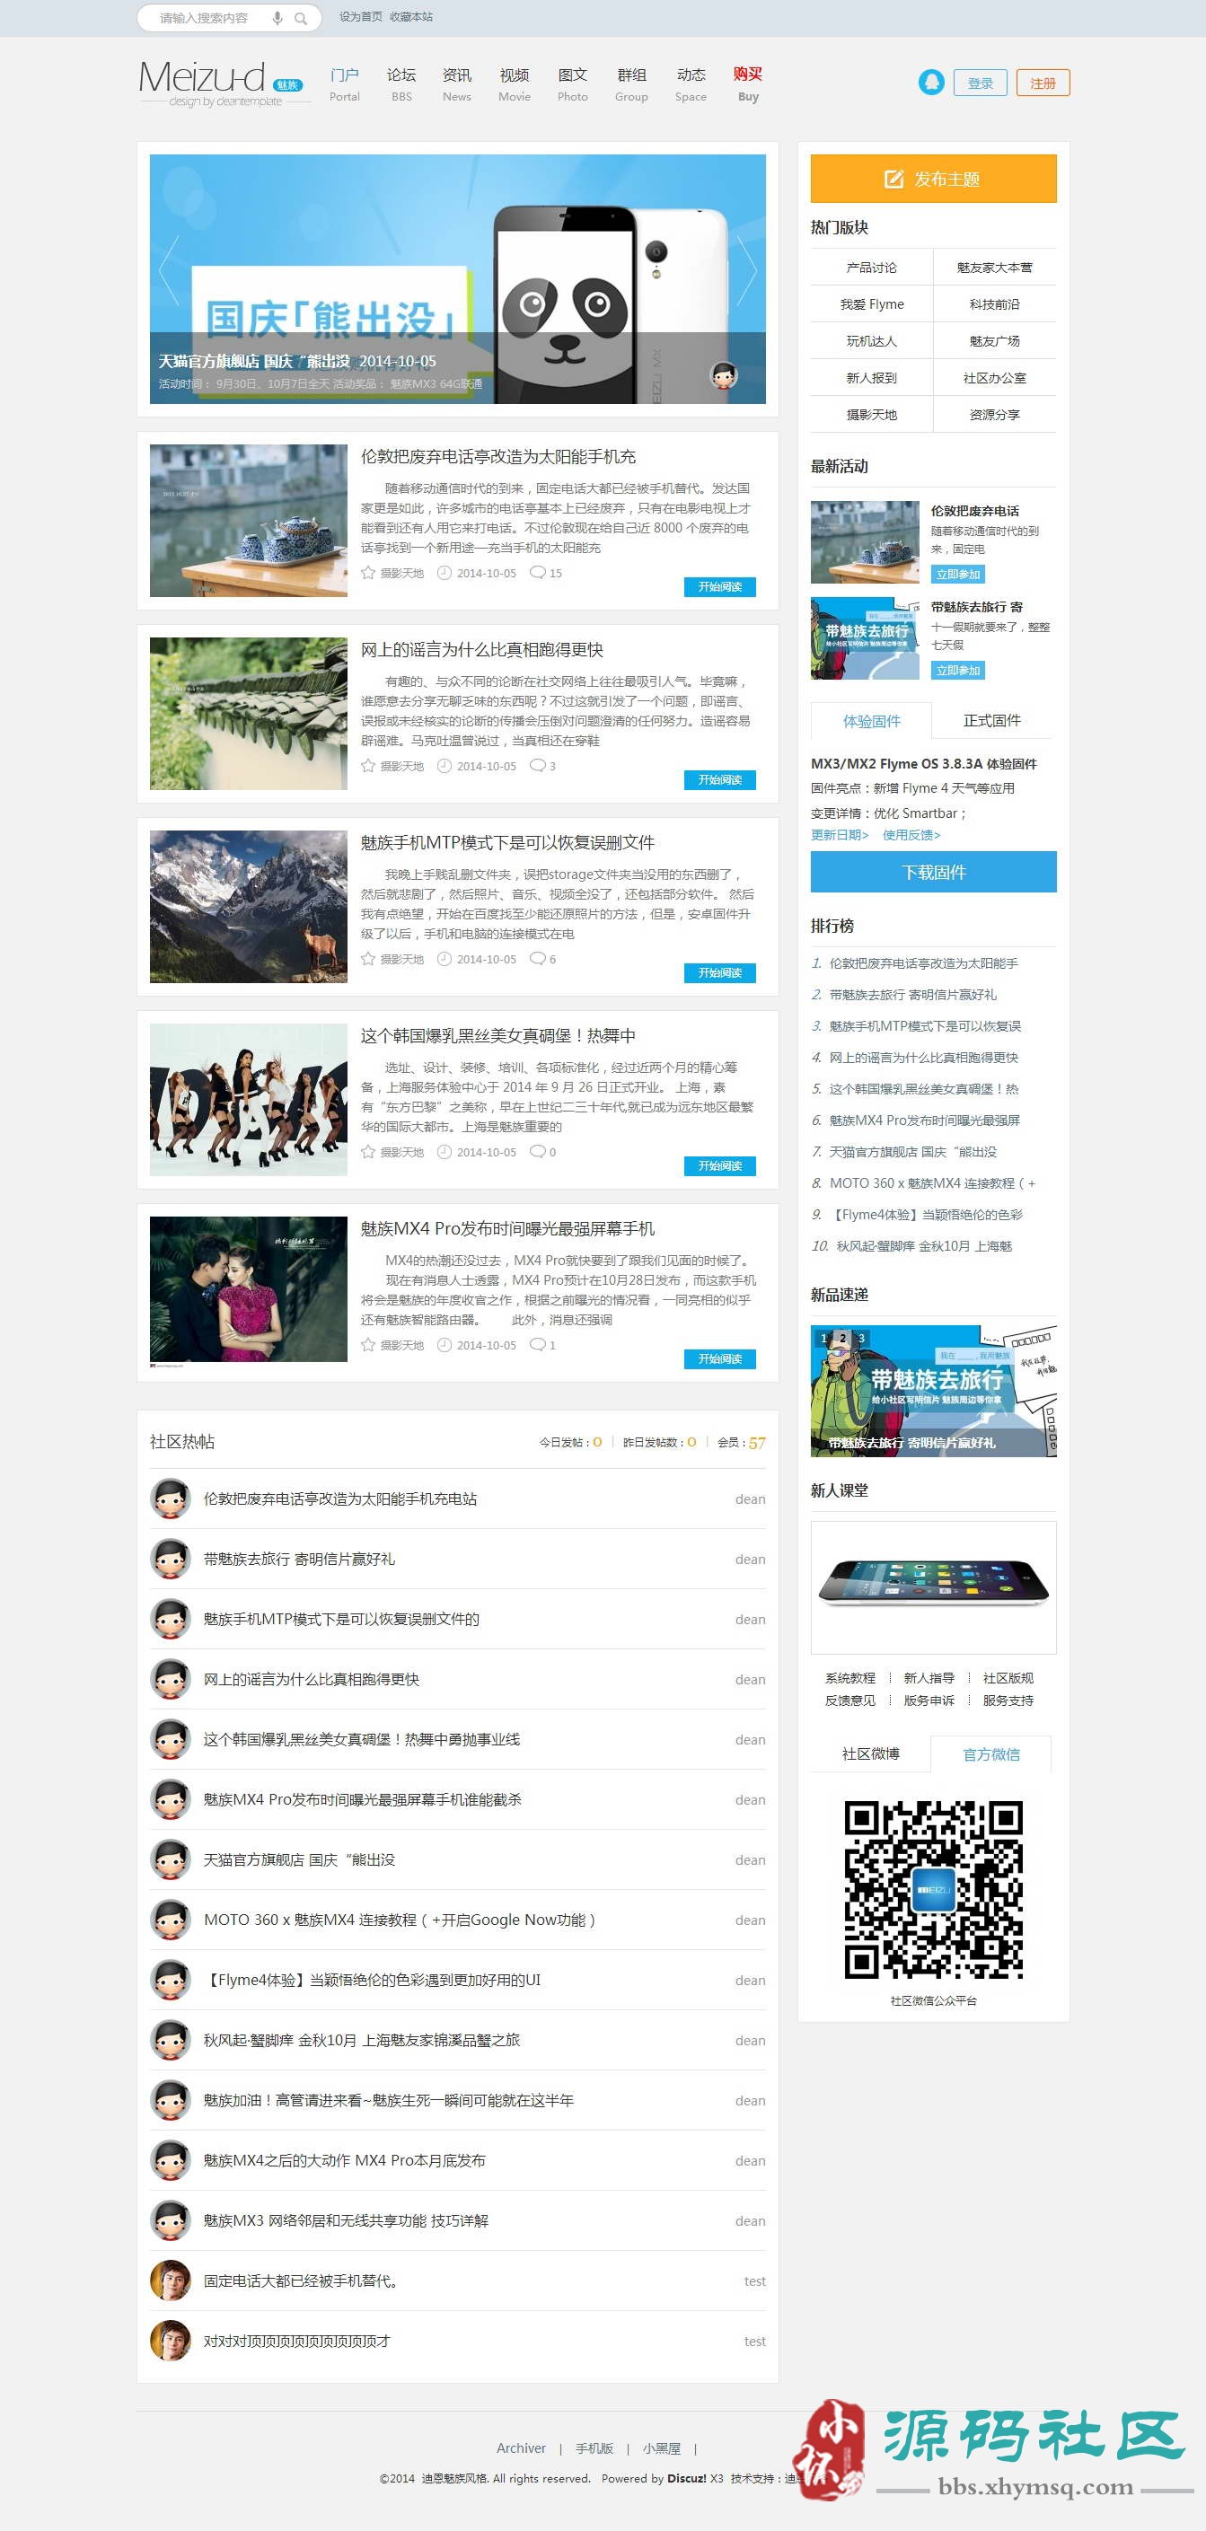Click the teapot thumbnail of the 伦敦 article
This screenshot has width=1206, height=2531.
249,521
